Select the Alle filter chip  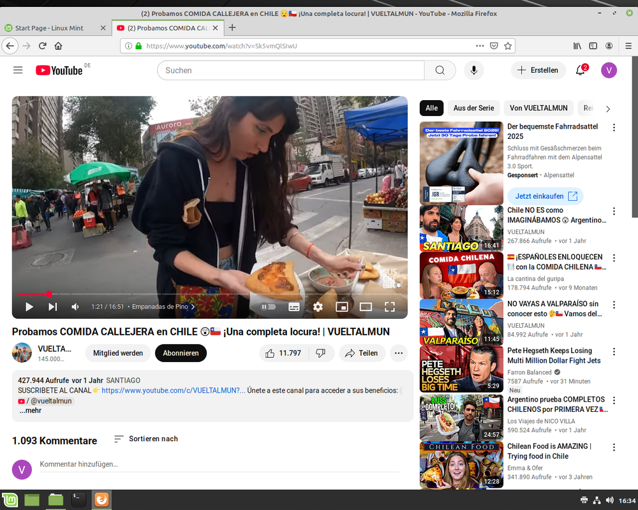431,108
